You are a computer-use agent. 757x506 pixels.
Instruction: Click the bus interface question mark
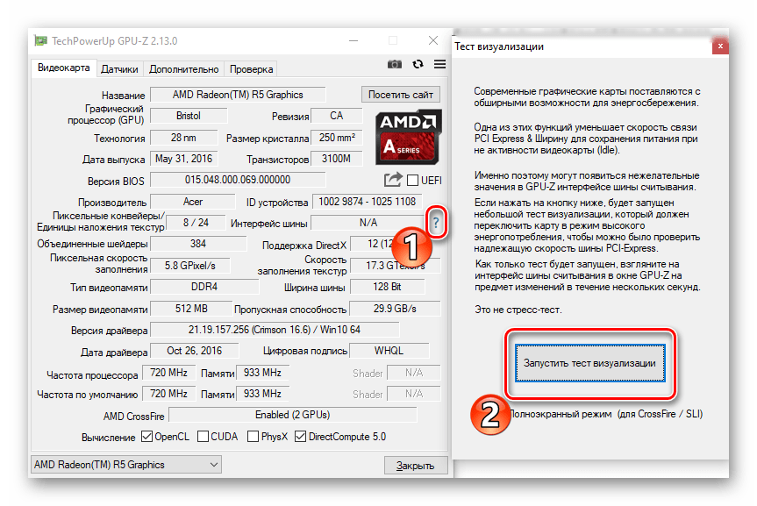(436, 224)
